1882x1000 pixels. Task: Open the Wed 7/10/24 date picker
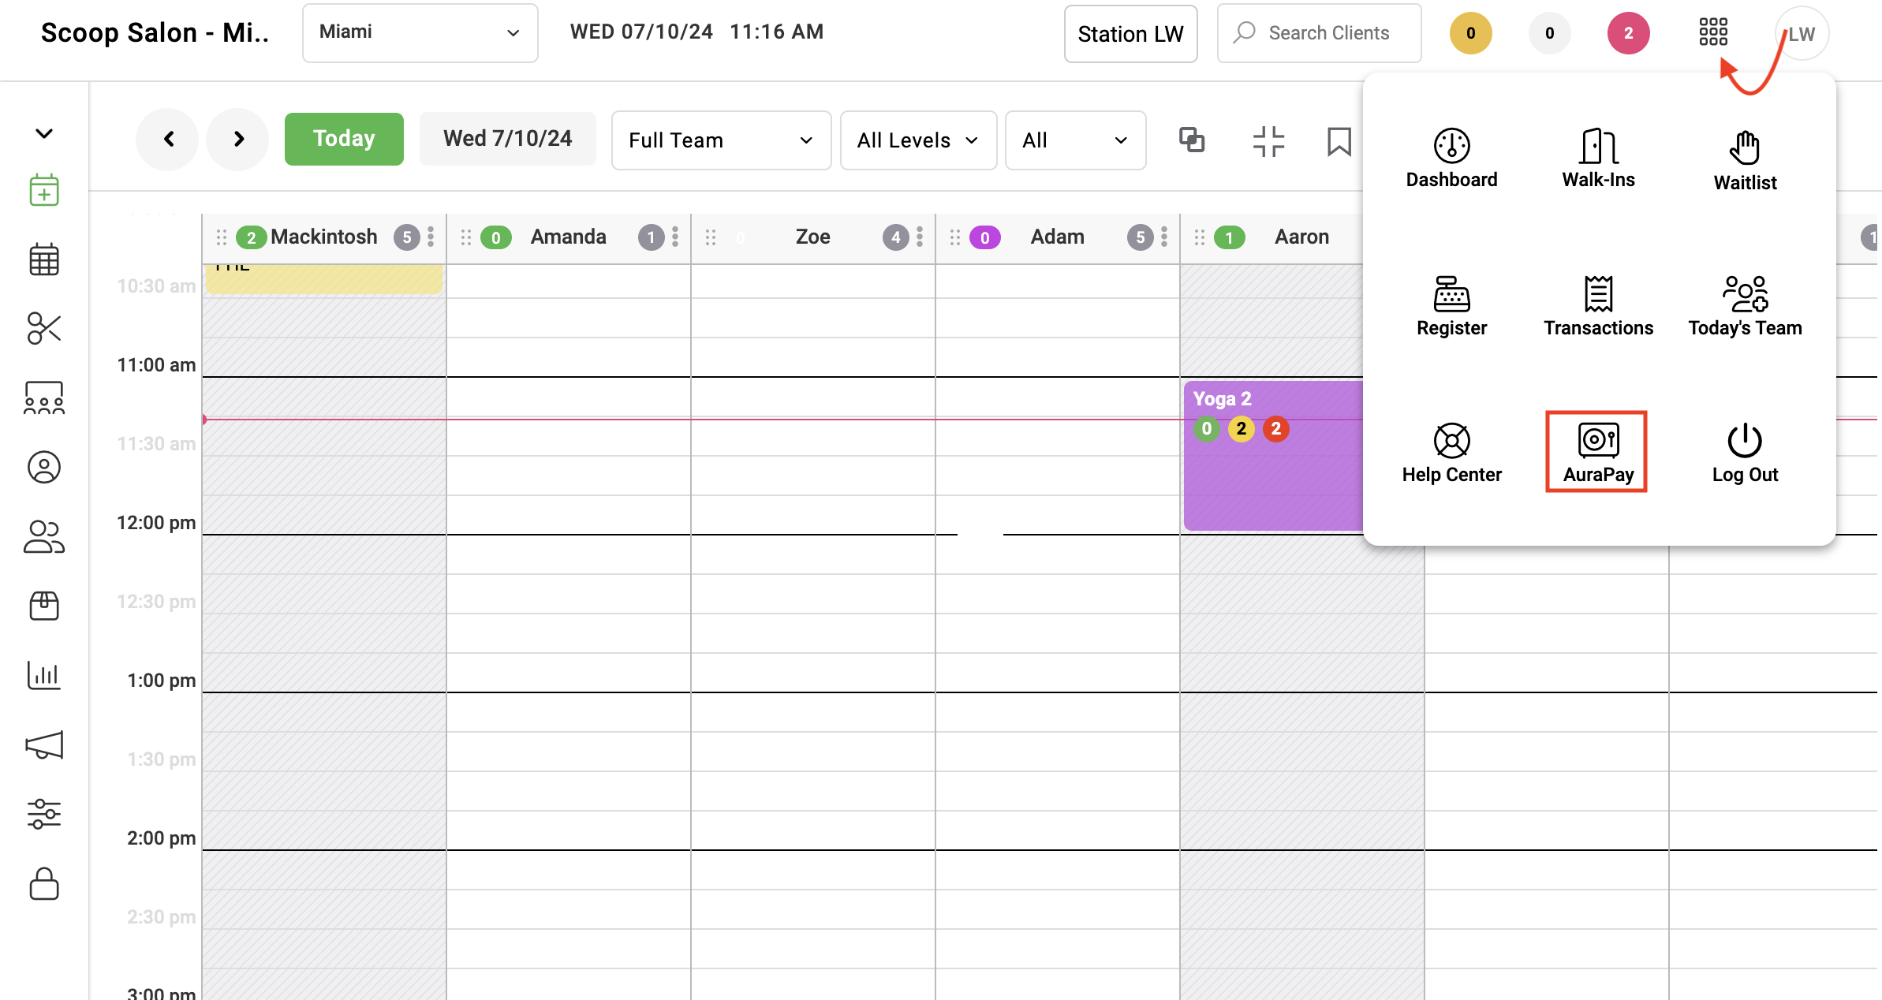(x=508, y=139)
